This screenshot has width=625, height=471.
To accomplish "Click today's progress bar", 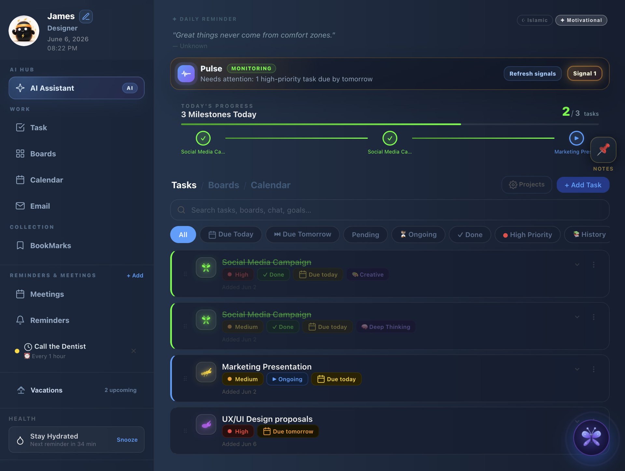I will (390, 124).
